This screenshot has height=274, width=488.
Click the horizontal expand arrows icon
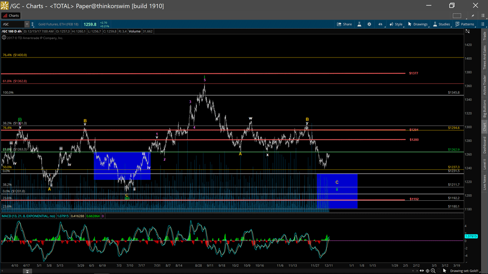[x=422, y=271]
